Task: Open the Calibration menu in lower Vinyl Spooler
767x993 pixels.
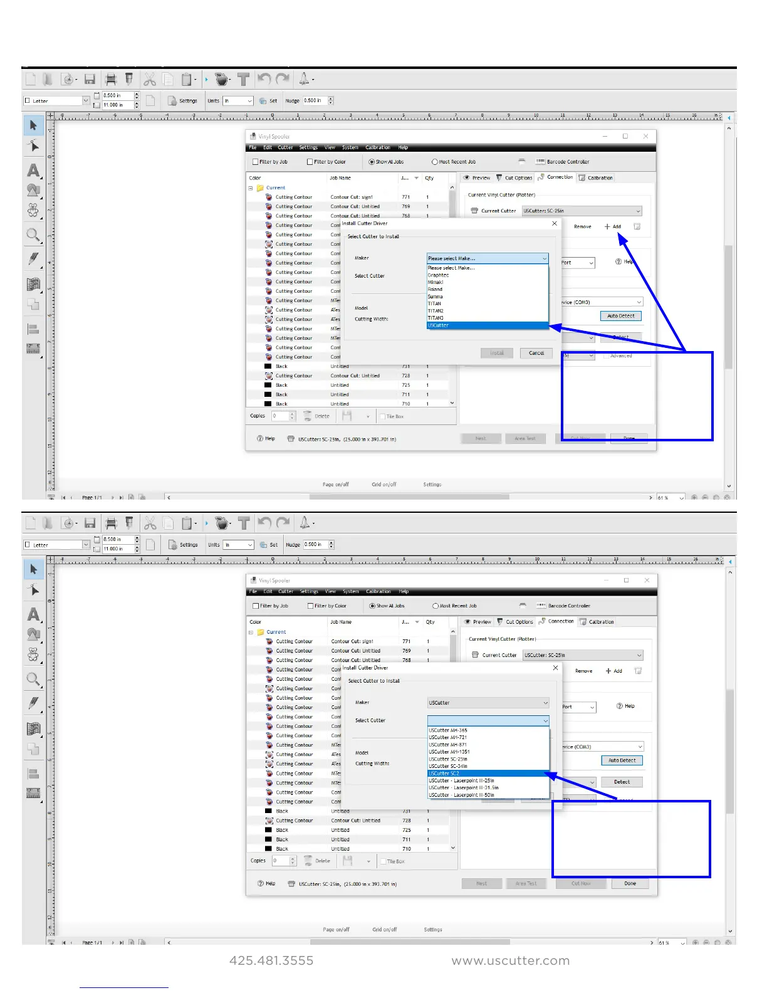Action: click(378, 591)
